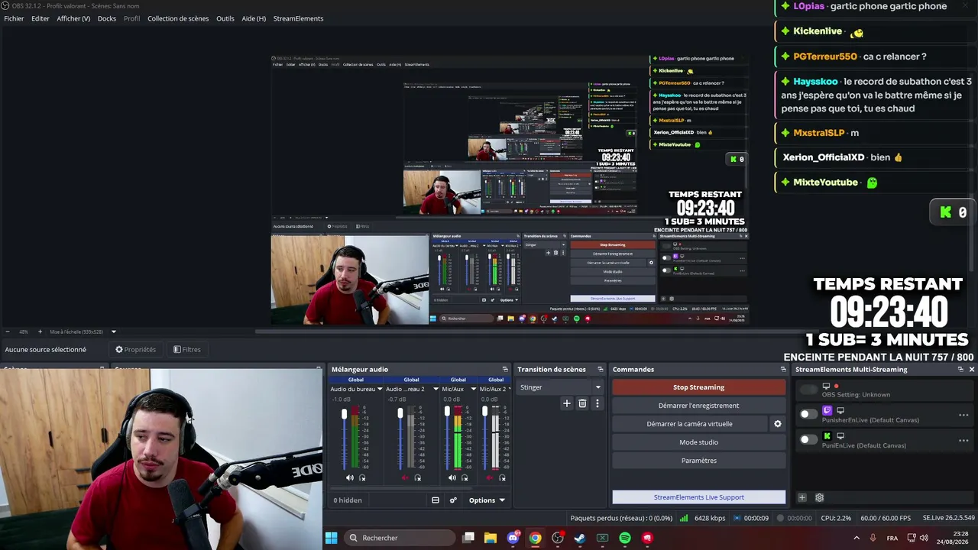Open the Fichier menu

click(x=14, y=18)
